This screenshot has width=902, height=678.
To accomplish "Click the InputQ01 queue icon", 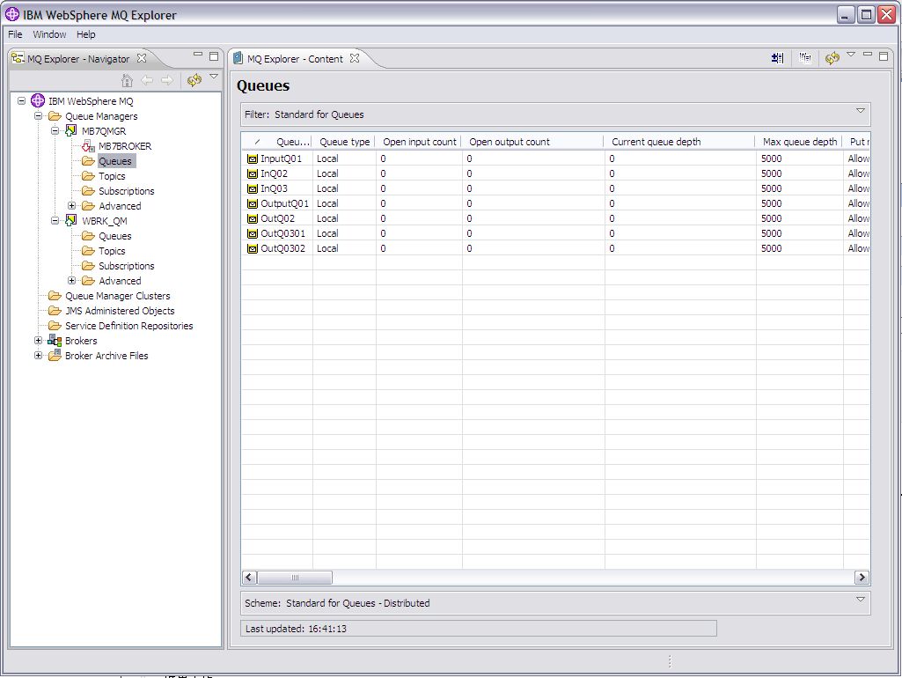I will pos(252,158).
